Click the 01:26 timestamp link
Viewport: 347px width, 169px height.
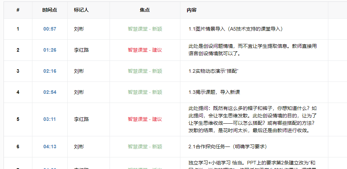tap(50, 50)
